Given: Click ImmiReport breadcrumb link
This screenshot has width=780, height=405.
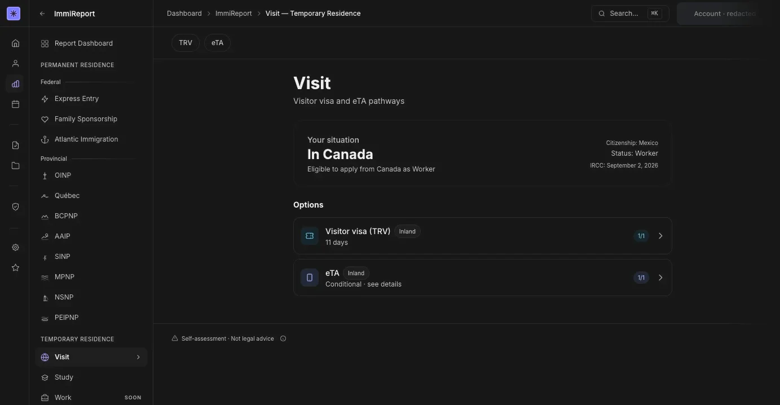Looking at the screenshot, I should pos(233,14).
